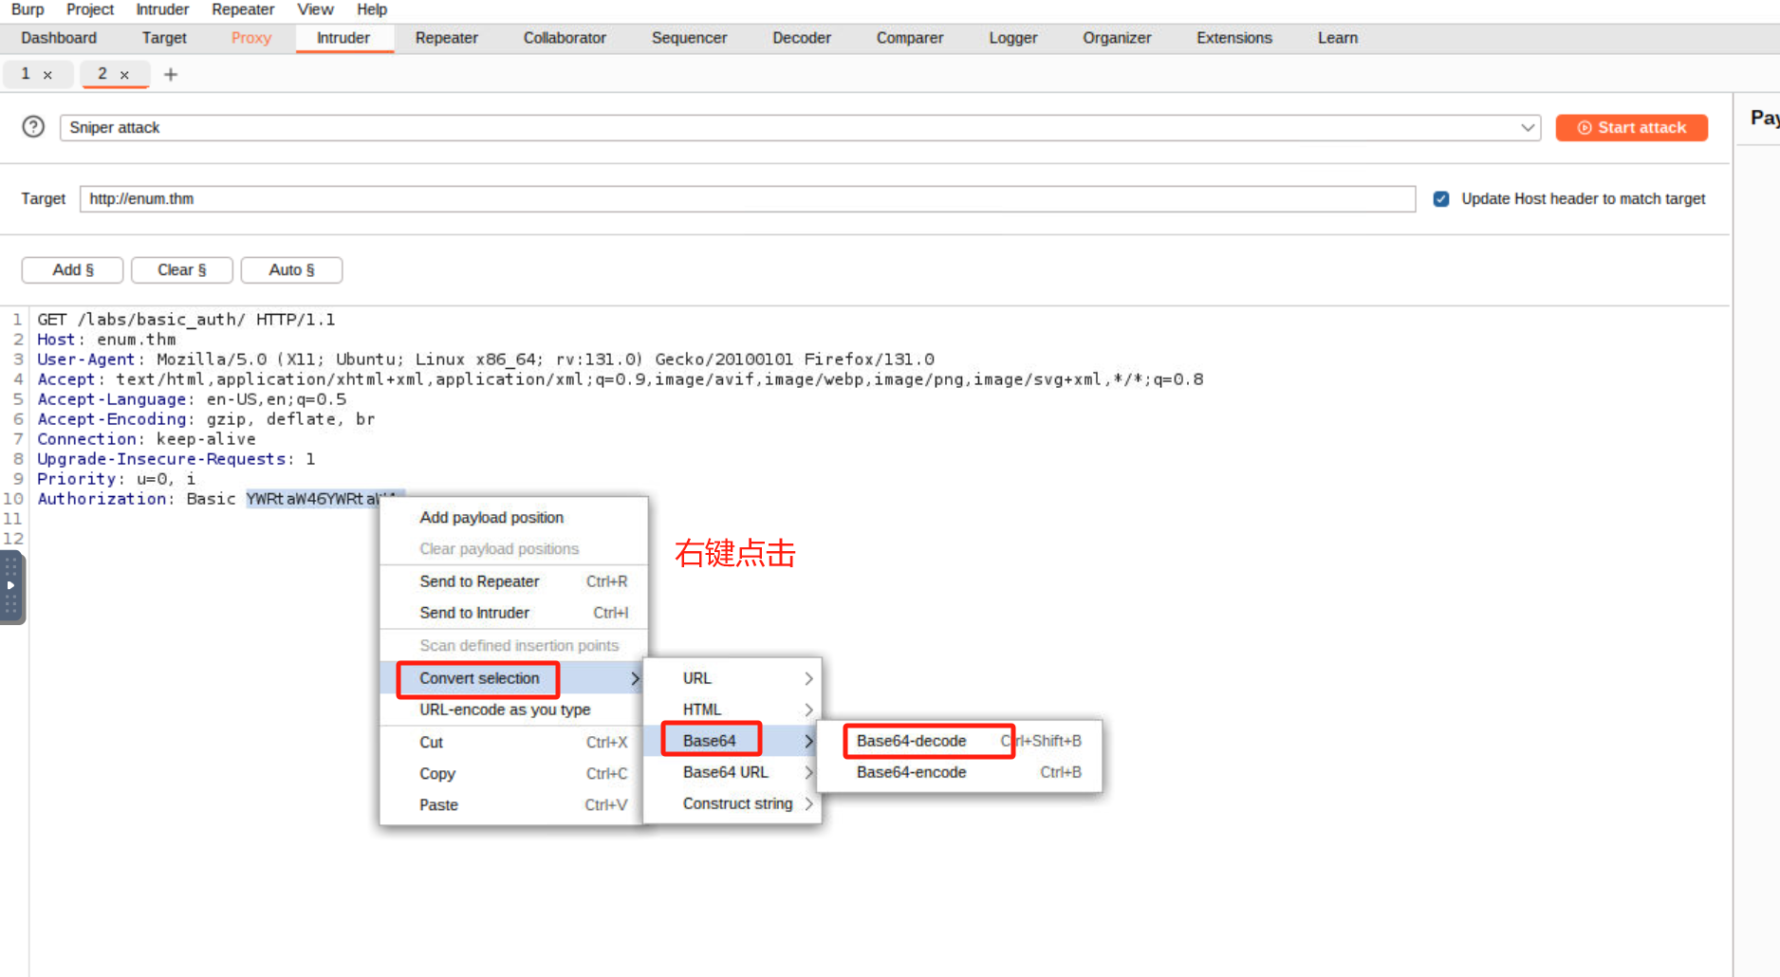1780x977 pixels.
Task: Choose Send to Repeater in context menu
Action: click(x=514, y=581)
